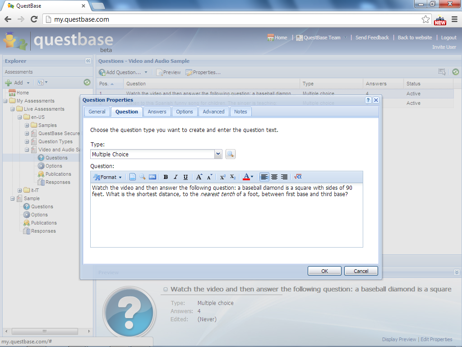Screen dimensions: 462x347
Task: Open the Format dropdown in the editor
Action: 107,177
